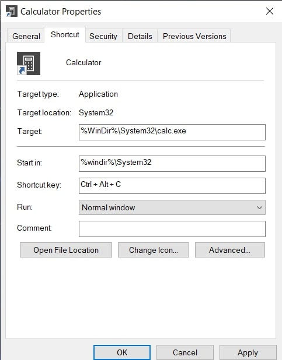Click the empty Comment field
Viewport: 282px width, 360px height.
(x=172, y=229)
